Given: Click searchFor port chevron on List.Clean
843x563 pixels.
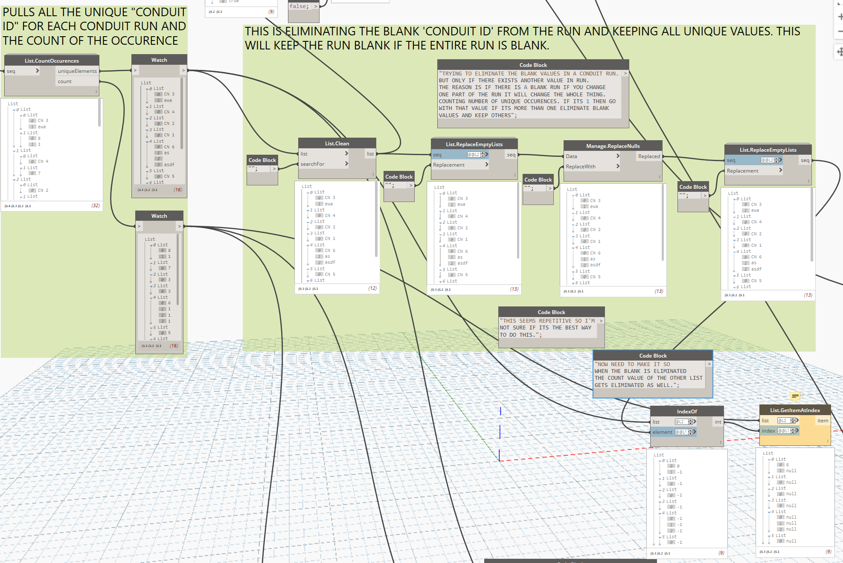Looking at the screenshot, I should [346, 164].
